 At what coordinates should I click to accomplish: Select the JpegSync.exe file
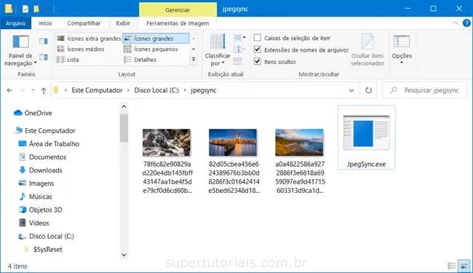pyautogui.click(x=366, y=138)
